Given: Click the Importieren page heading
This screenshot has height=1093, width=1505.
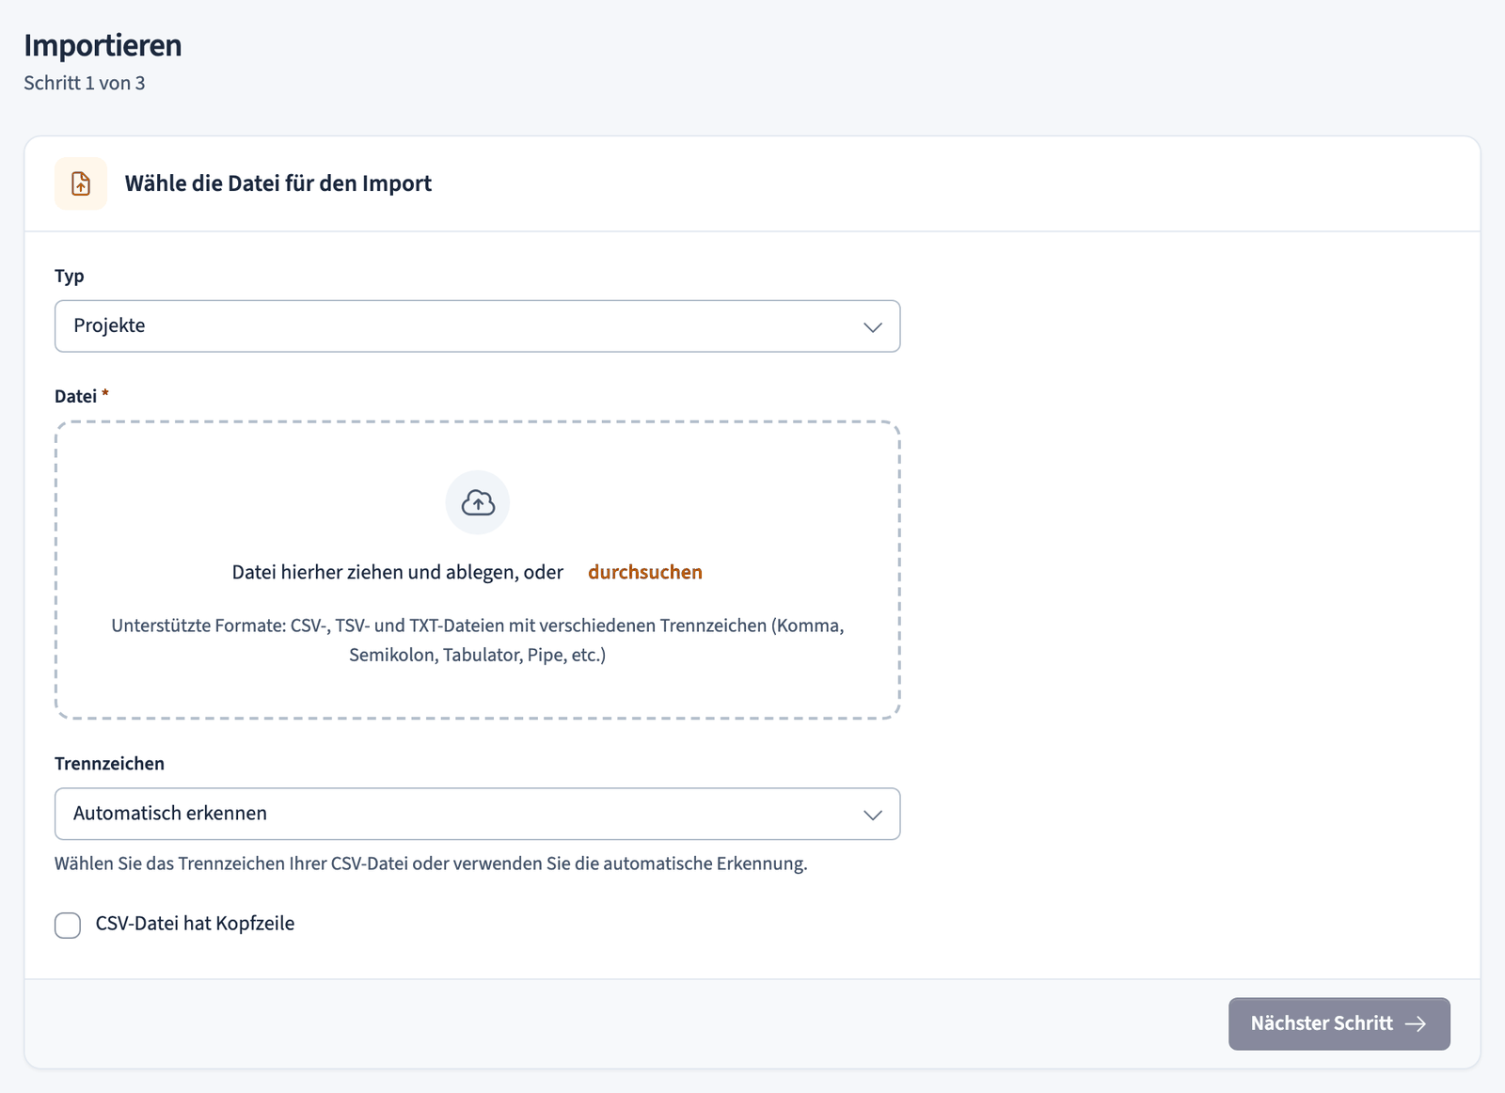Looking at the screenshot, I should [103, 45].
